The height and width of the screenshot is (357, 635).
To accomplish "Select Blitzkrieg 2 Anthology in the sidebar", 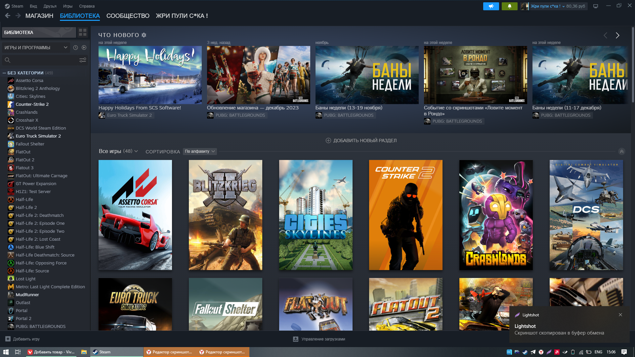I will point(38,88).
